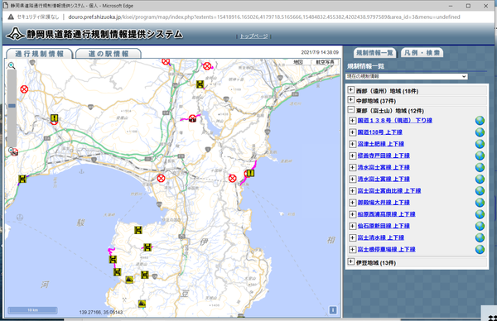Expand the 富士富士宮由比線 上下線 entry
Viewport: 497px width, 321px height.
(352, 191)
